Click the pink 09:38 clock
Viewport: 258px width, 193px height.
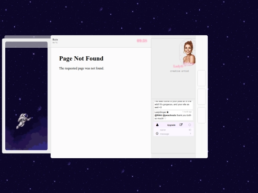[x=142, y=41]
